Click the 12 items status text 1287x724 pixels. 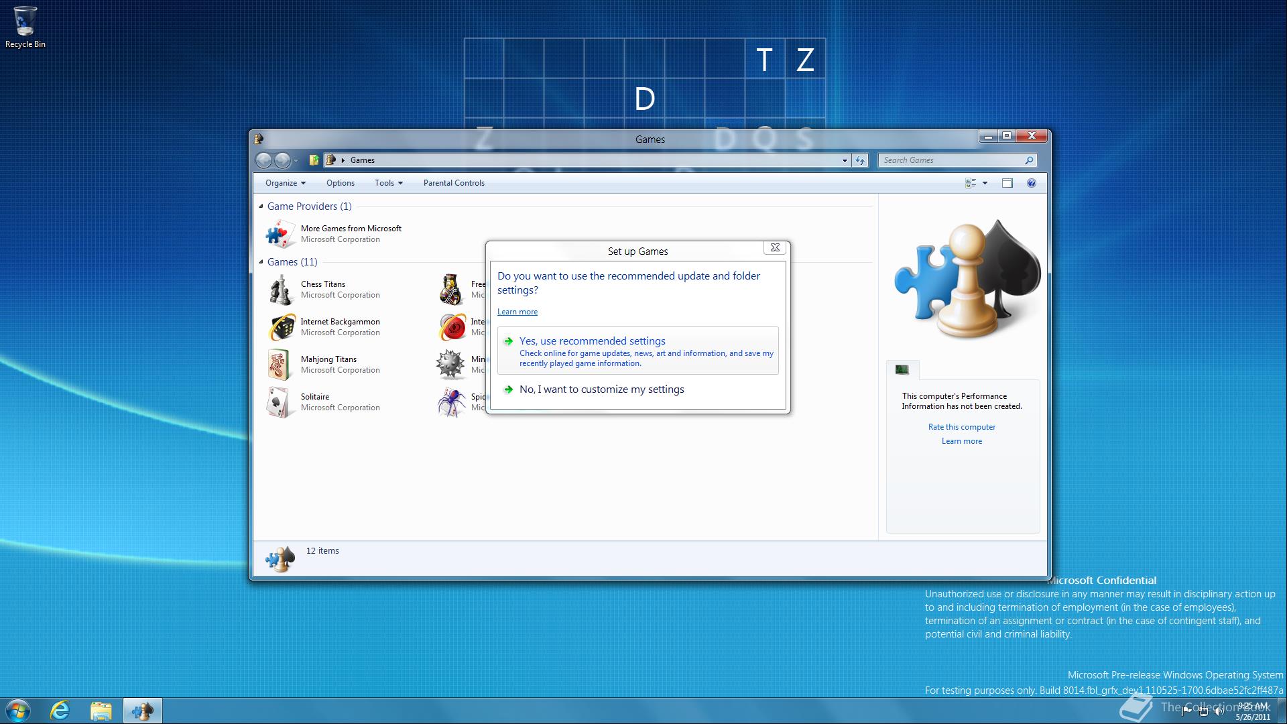tap(322, 551)
